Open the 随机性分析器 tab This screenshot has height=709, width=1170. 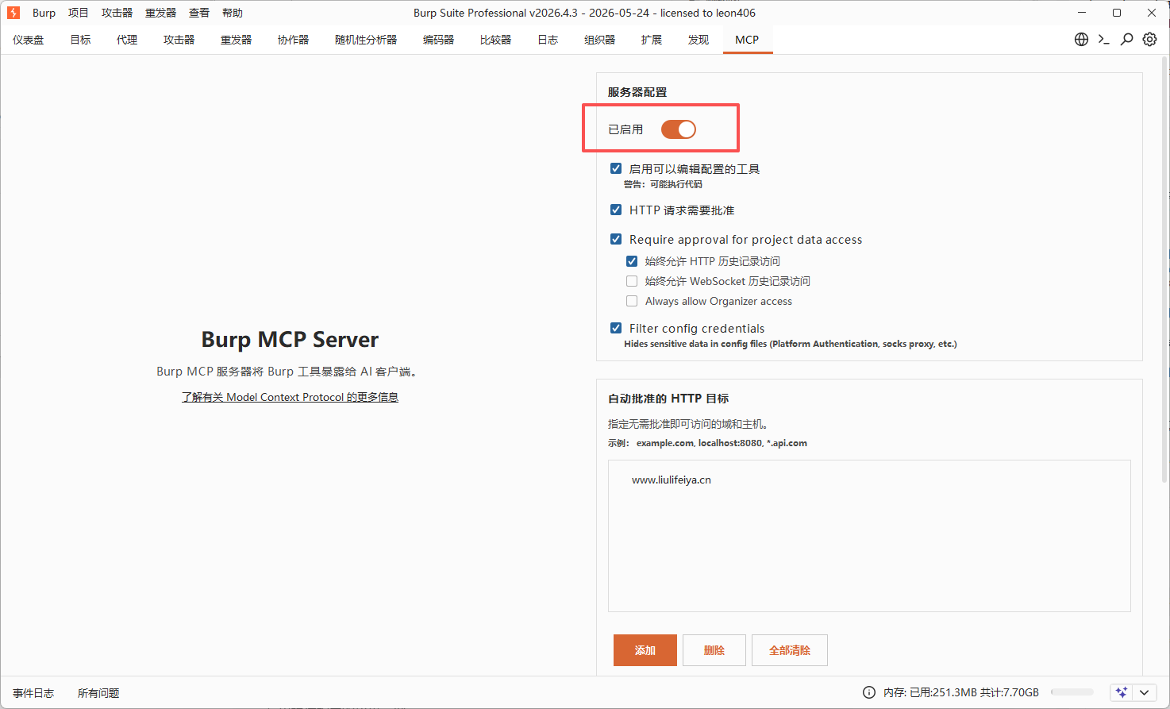pos(366,40)
